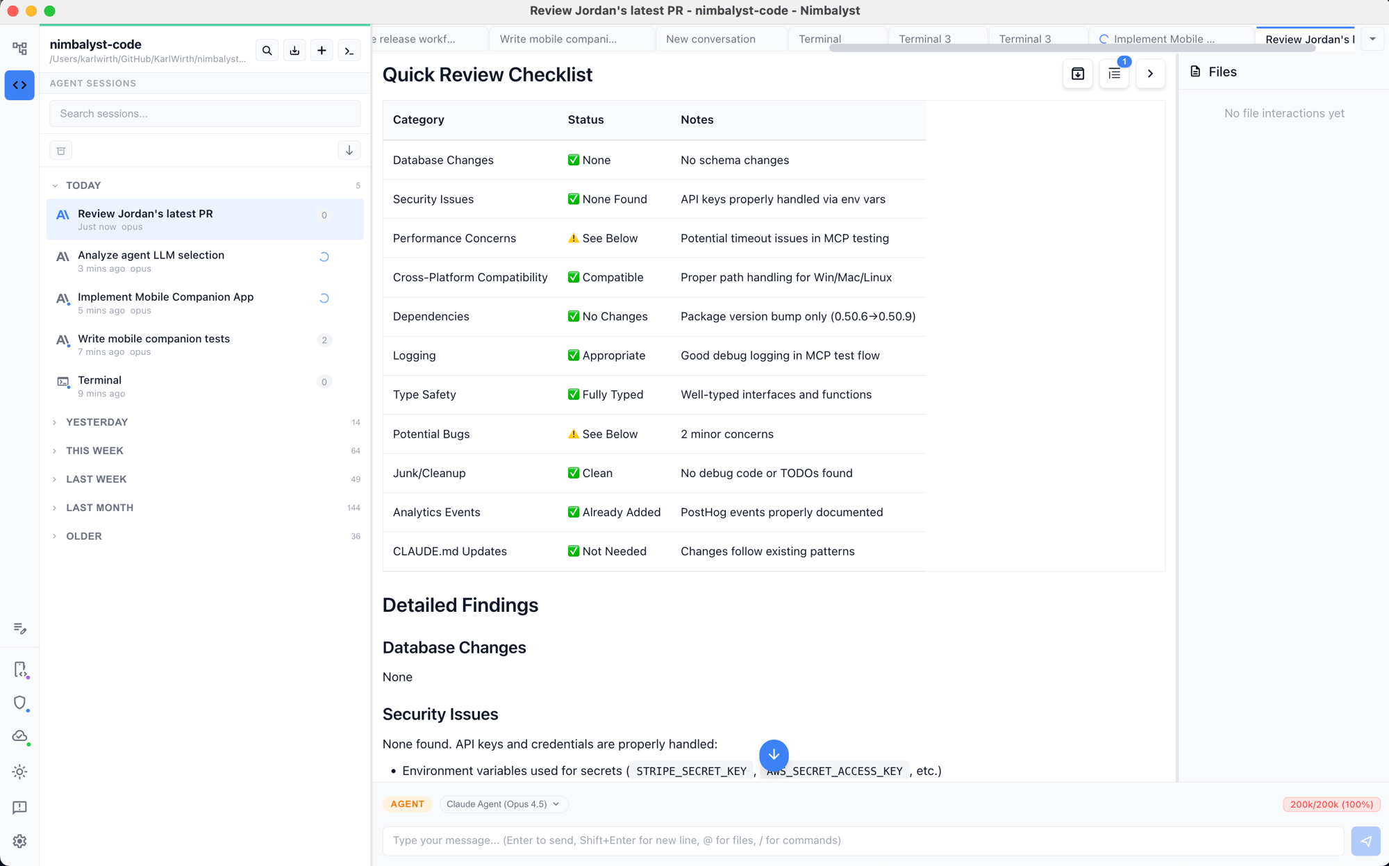Click the shield icon in left sidebar

pos(19,703)
